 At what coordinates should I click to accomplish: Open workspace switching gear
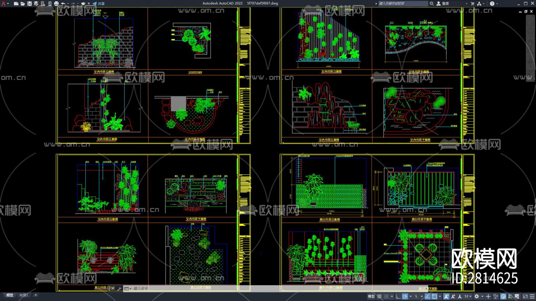click(477, 297)
